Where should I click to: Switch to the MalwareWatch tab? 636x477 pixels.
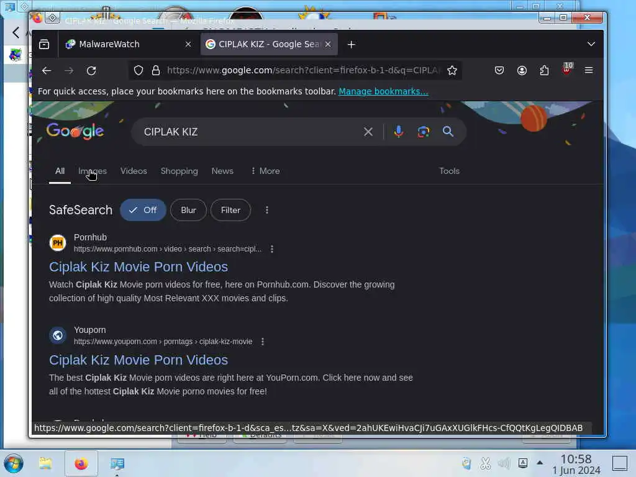(127, 44)
